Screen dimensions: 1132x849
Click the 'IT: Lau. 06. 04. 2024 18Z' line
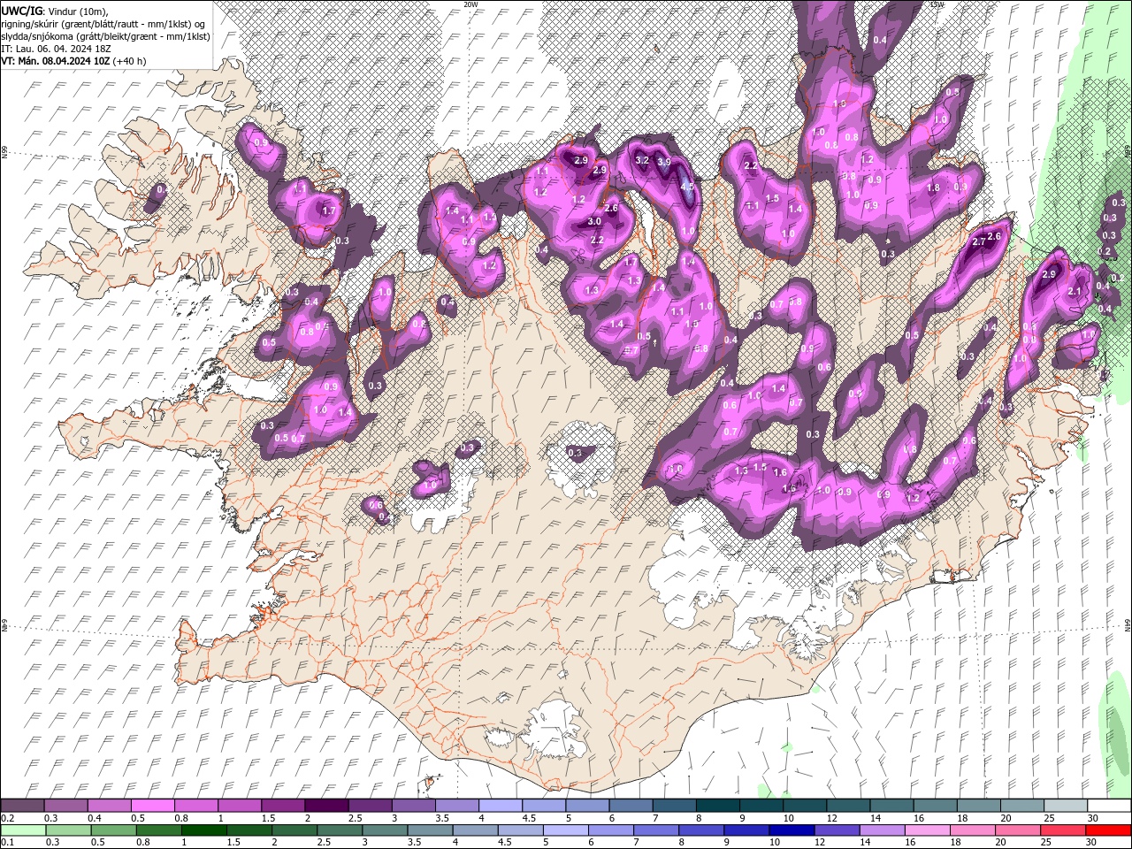(57, 49)
